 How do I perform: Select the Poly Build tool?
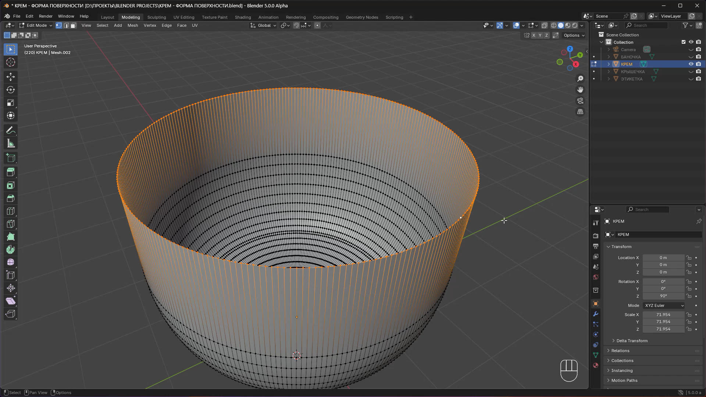[11, 237]
